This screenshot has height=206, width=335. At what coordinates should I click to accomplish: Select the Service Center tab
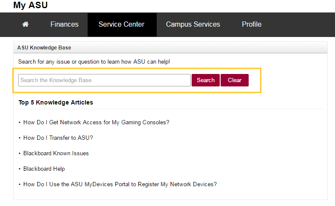(121, 25)
